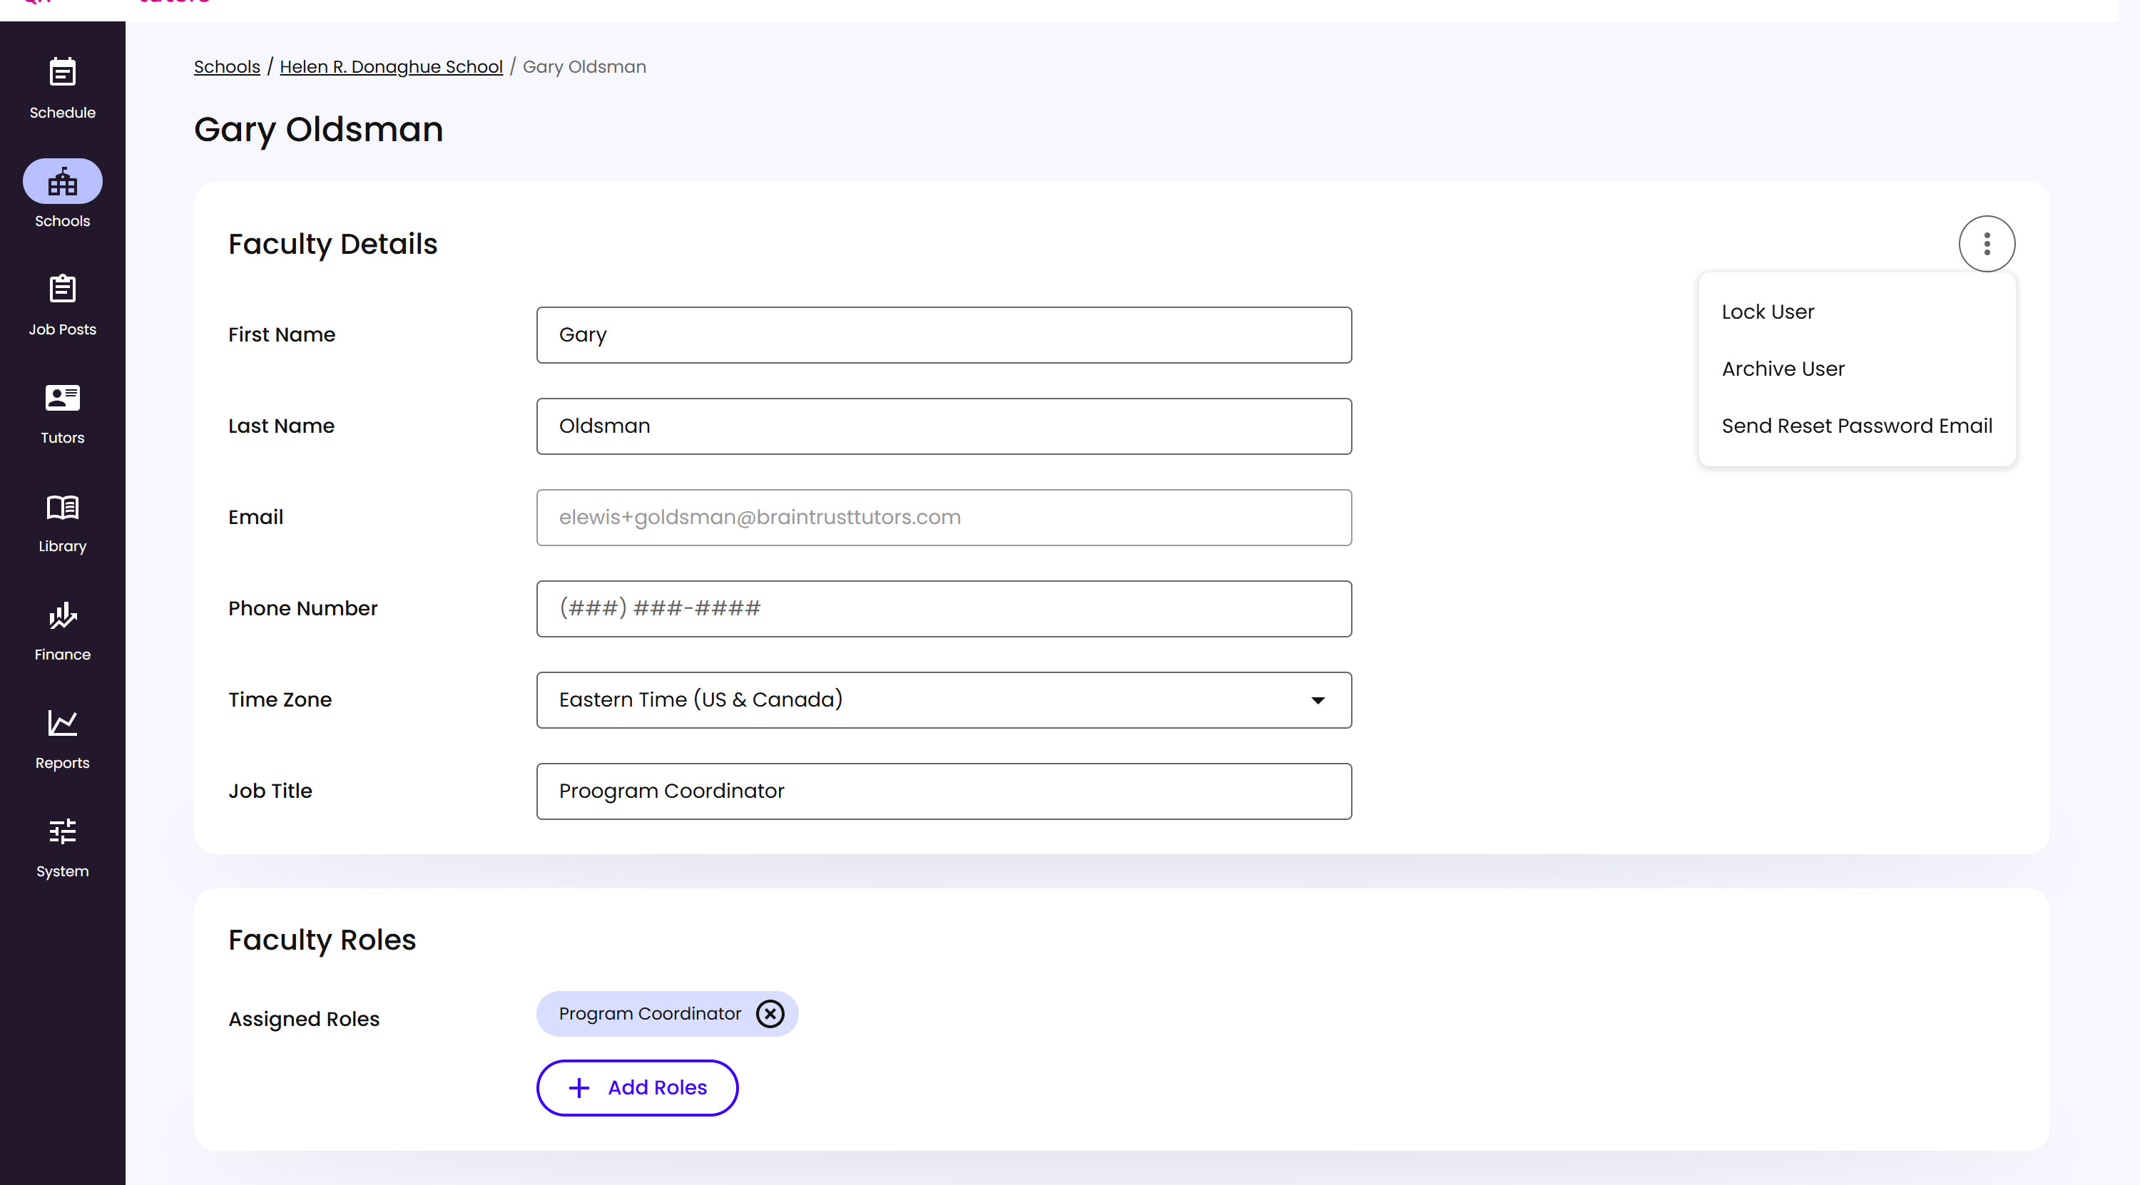The image size is (2140, 1185).
Task: Expand the Time Zone dropdown arrow
Action: click(1318, 700)
